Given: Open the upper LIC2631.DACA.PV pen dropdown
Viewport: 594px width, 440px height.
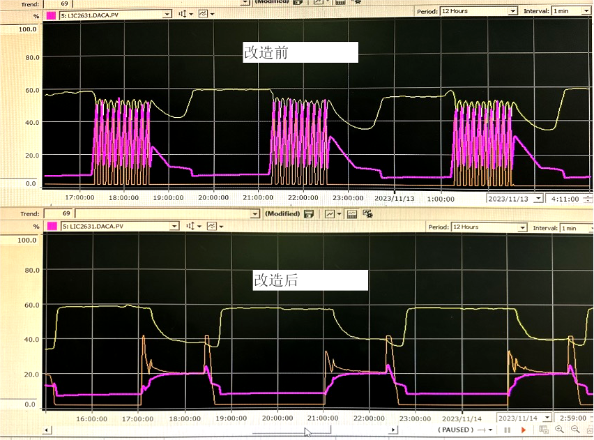Looking at the screenshot, I should click(x=167, y=14).
